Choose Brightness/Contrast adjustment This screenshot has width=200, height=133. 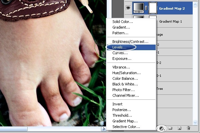tap(130, 42)
